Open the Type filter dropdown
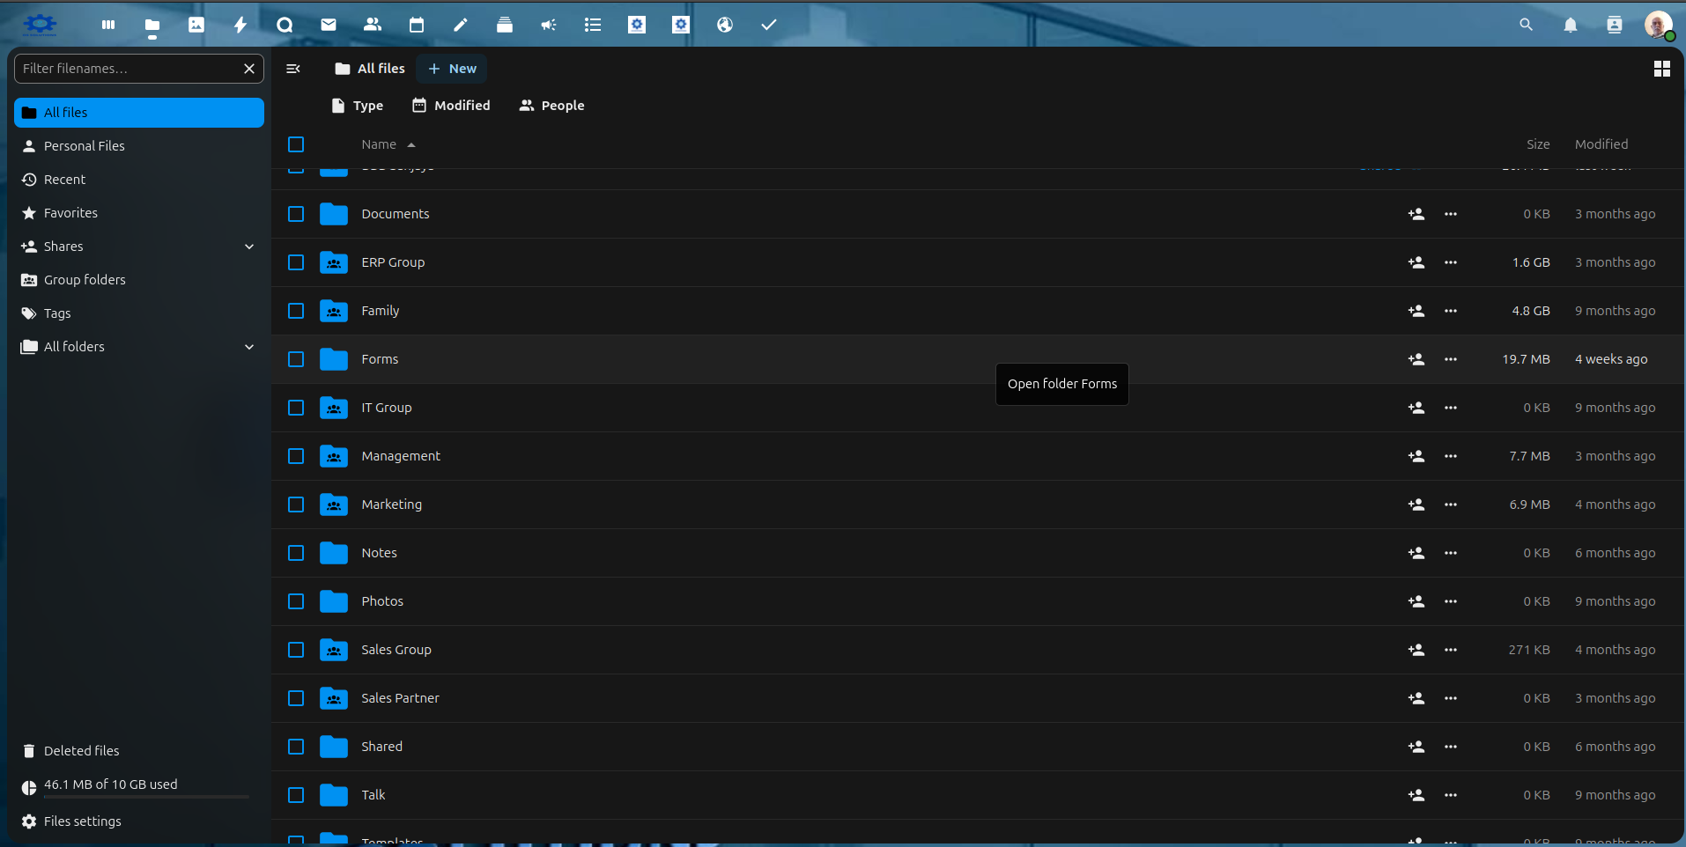Screen dimensions: 1686x847 [x=357, y=106]
